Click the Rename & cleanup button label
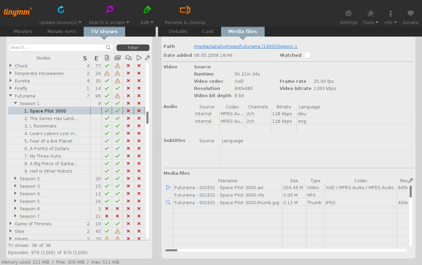 click(185, 23)
